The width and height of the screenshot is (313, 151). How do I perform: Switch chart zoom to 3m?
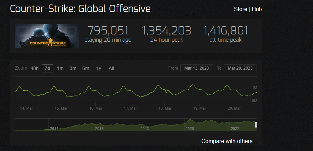pos(73,68)
